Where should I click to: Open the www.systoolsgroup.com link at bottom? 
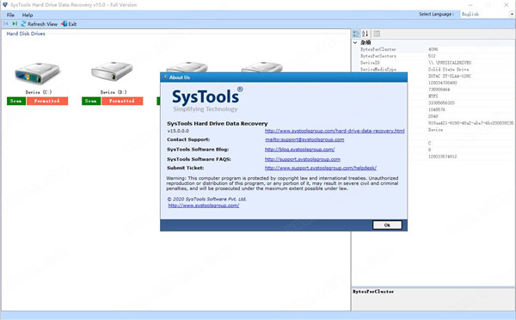point(204,206)
